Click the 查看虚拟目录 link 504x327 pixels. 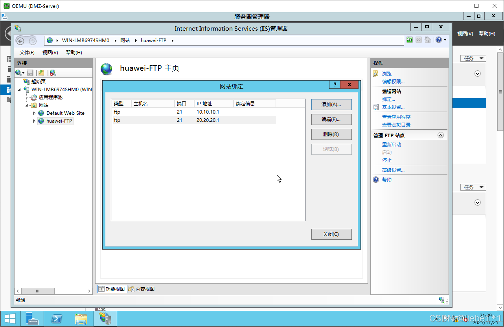(x=396, y=125)
